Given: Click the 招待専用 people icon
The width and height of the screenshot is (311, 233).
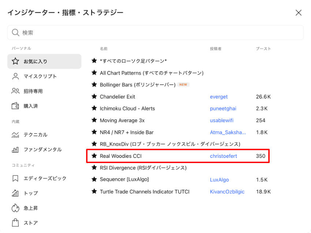Looking at the screenshot, I should pyautogui.click(x=15, y=91).
